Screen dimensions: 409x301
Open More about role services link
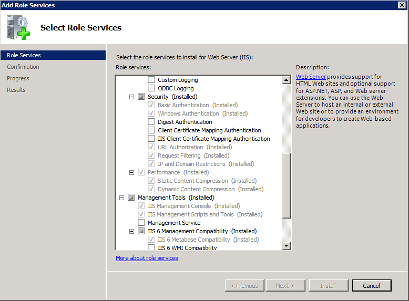click(x=147, y=258)
